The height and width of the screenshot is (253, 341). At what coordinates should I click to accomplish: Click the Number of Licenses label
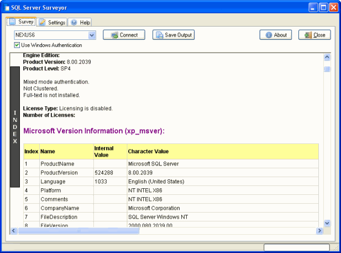tap(49, 115)
